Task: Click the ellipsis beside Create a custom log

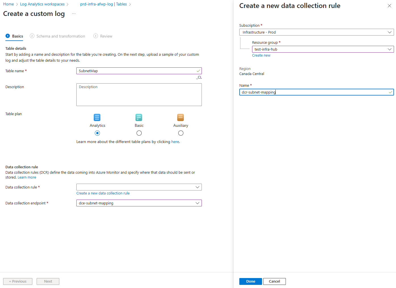Action: pyautogui.click(x=74, y=14)
